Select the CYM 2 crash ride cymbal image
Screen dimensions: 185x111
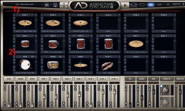tap(53, 23)
